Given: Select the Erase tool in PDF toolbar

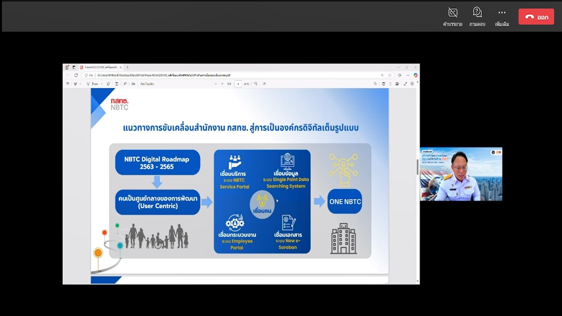Looking at the screenshot, I should pyautogui.click(x=108, y=84).
